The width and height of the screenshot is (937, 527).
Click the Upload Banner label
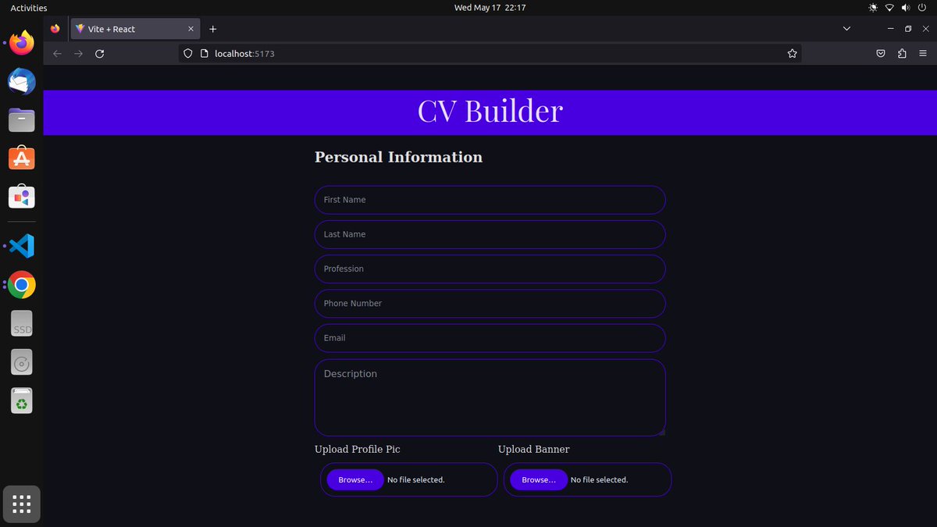point(533,449)
